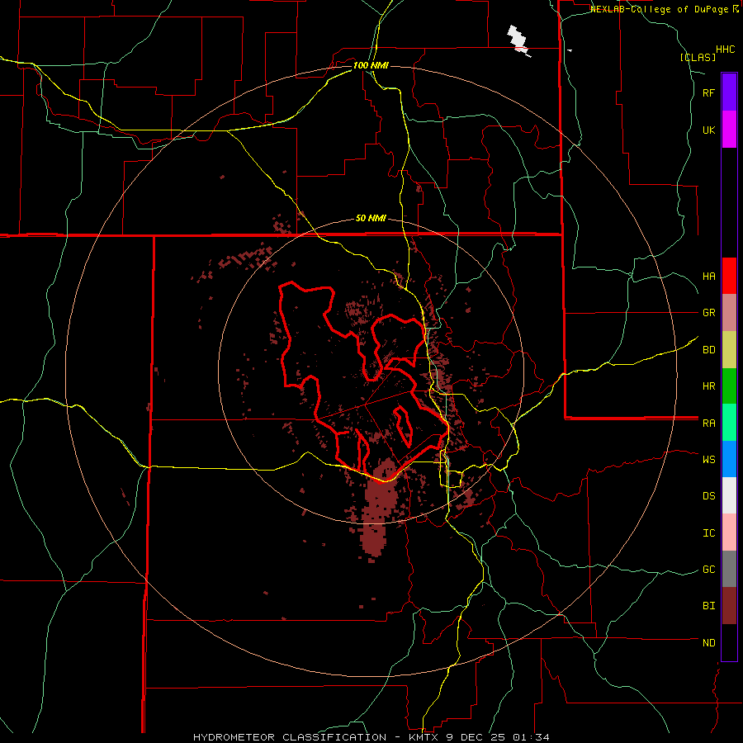Click the ND legend label
743x743 pixels.
pos(708,642)
